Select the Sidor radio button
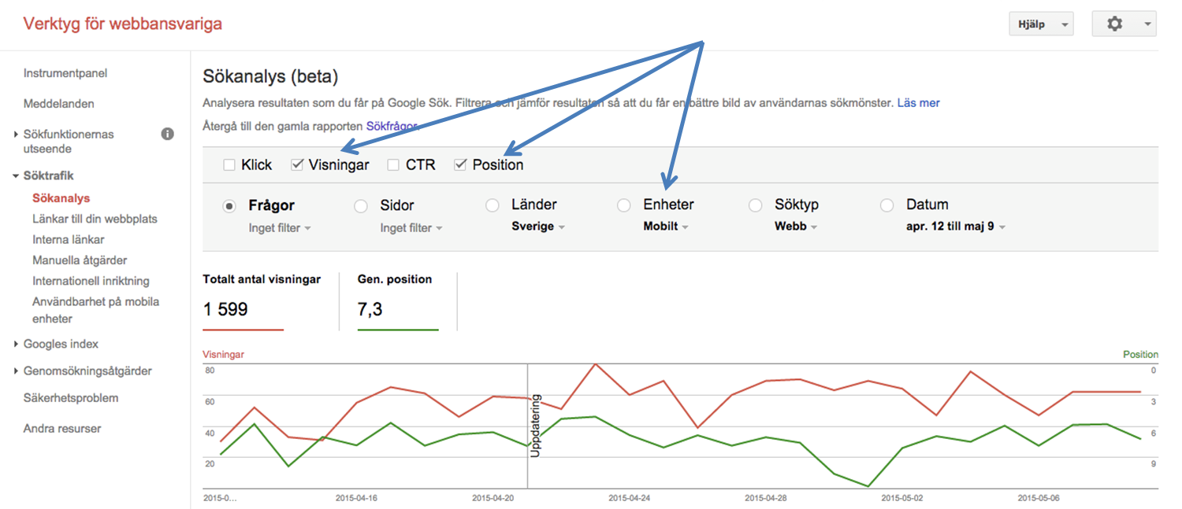 point(361,206)
